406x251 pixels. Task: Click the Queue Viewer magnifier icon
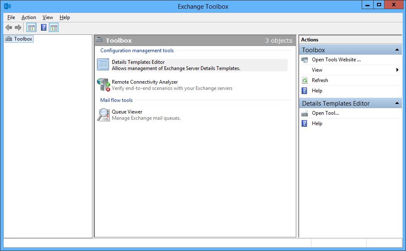pyautogui.click(x=104, y=115)
